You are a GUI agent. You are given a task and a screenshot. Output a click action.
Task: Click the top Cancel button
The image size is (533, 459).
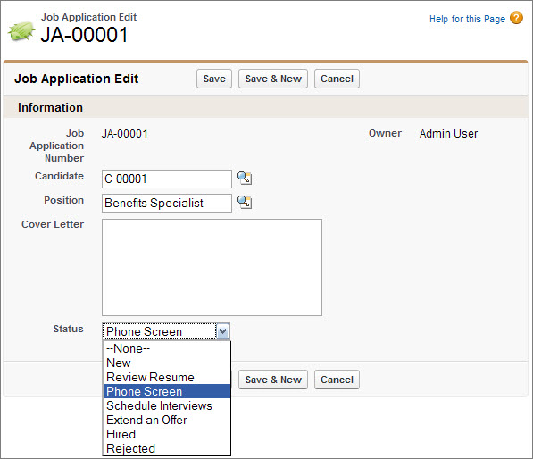click(337, 79)
